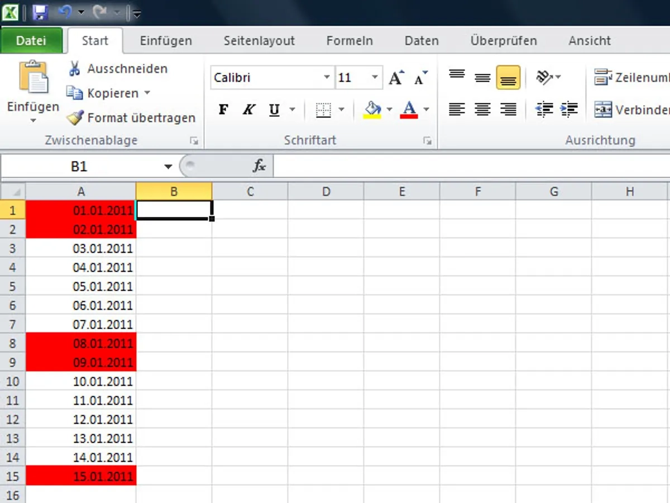Select column A header
The height and width of the screenshot is (503, 670).
(x=81, y=192)
